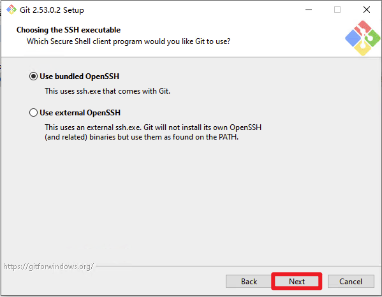Image resolution: width=382 pixels, height=297 pixels.
Task: Click the "Choosing the SSH executable" heading
Action: pyautogui.click(x=68, y=30)
